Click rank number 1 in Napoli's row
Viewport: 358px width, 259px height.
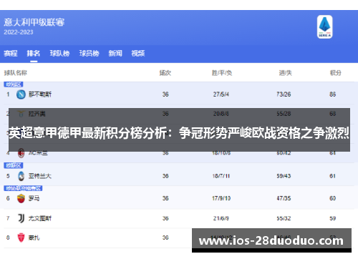tap(8, 94)
